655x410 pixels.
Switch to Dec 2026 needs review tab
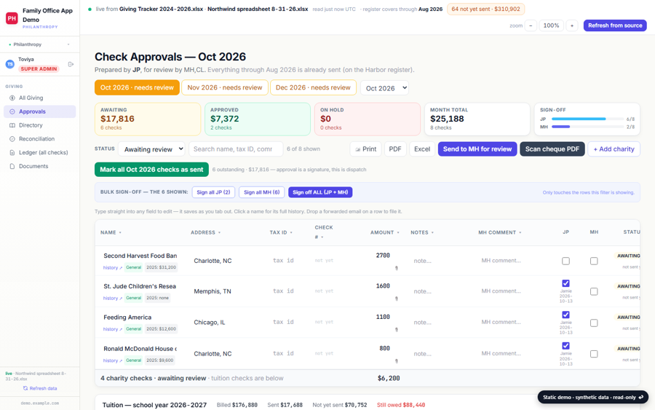click(313, 87)
